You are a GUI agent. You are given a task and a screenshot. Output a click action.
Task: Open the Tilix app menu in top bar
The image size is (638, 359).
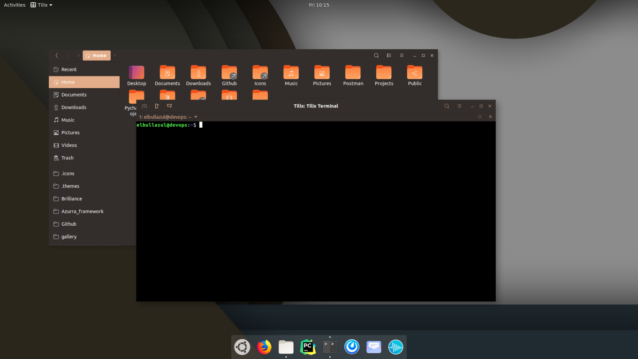[41, 5]
